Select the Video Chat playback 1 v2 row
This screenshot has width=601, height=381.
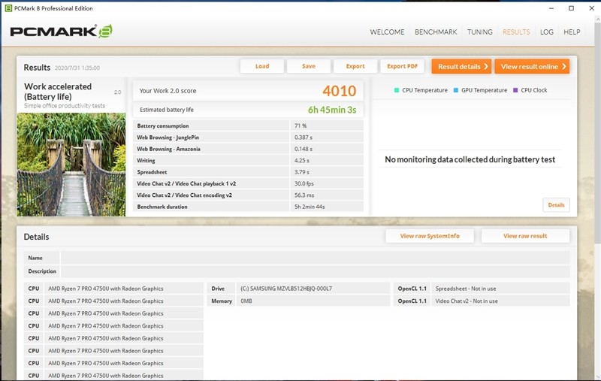248,183
